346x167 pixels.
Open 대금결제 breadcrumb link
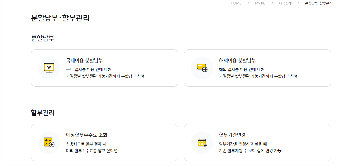pyautogui.click(x=285, y=3)
